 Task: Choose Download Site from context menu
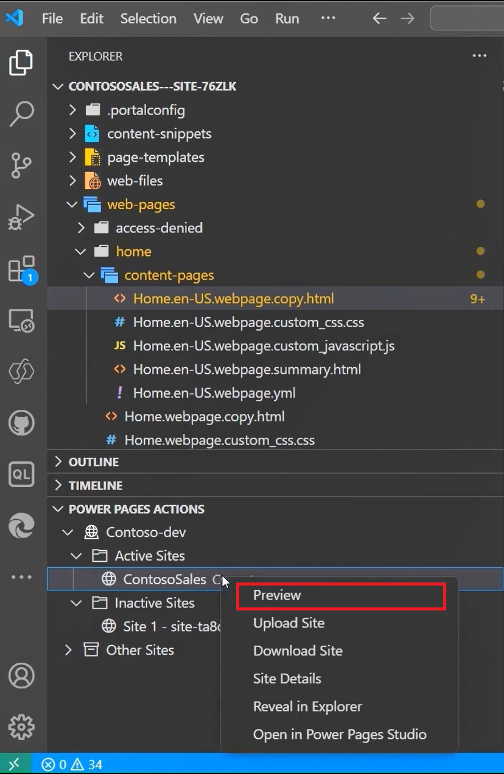click(340, 651)
